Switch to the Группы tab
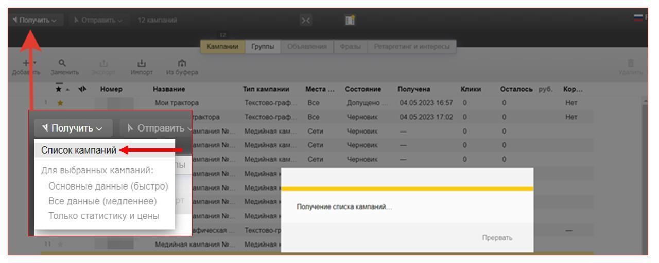 tap(263, 47)
